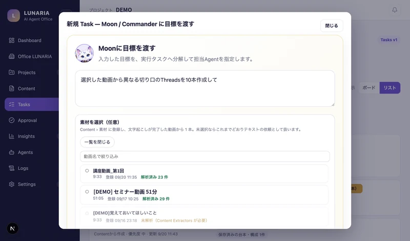Click the Agents robot icon
This screenshot has height=241, width=410.
11,152
